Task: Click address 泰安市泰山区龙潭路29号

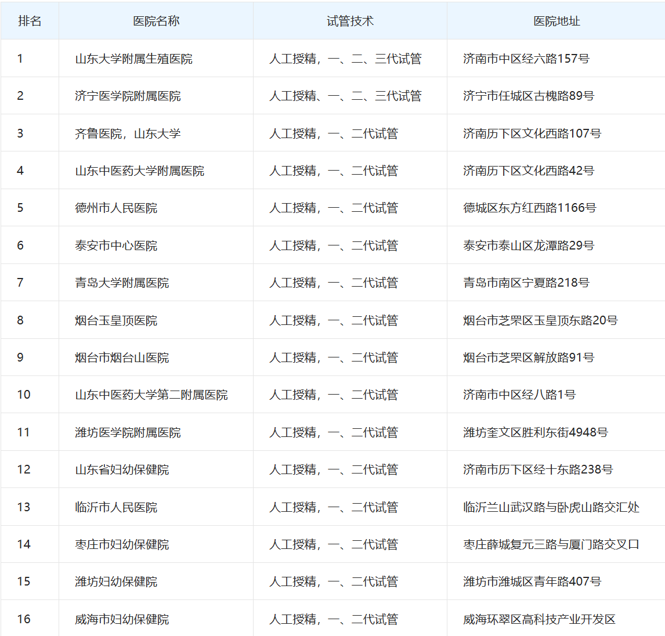Action: tap(529, 245)
